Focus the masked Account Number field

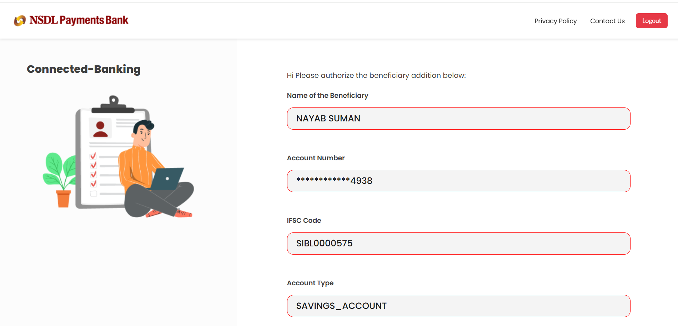[458, 181]
